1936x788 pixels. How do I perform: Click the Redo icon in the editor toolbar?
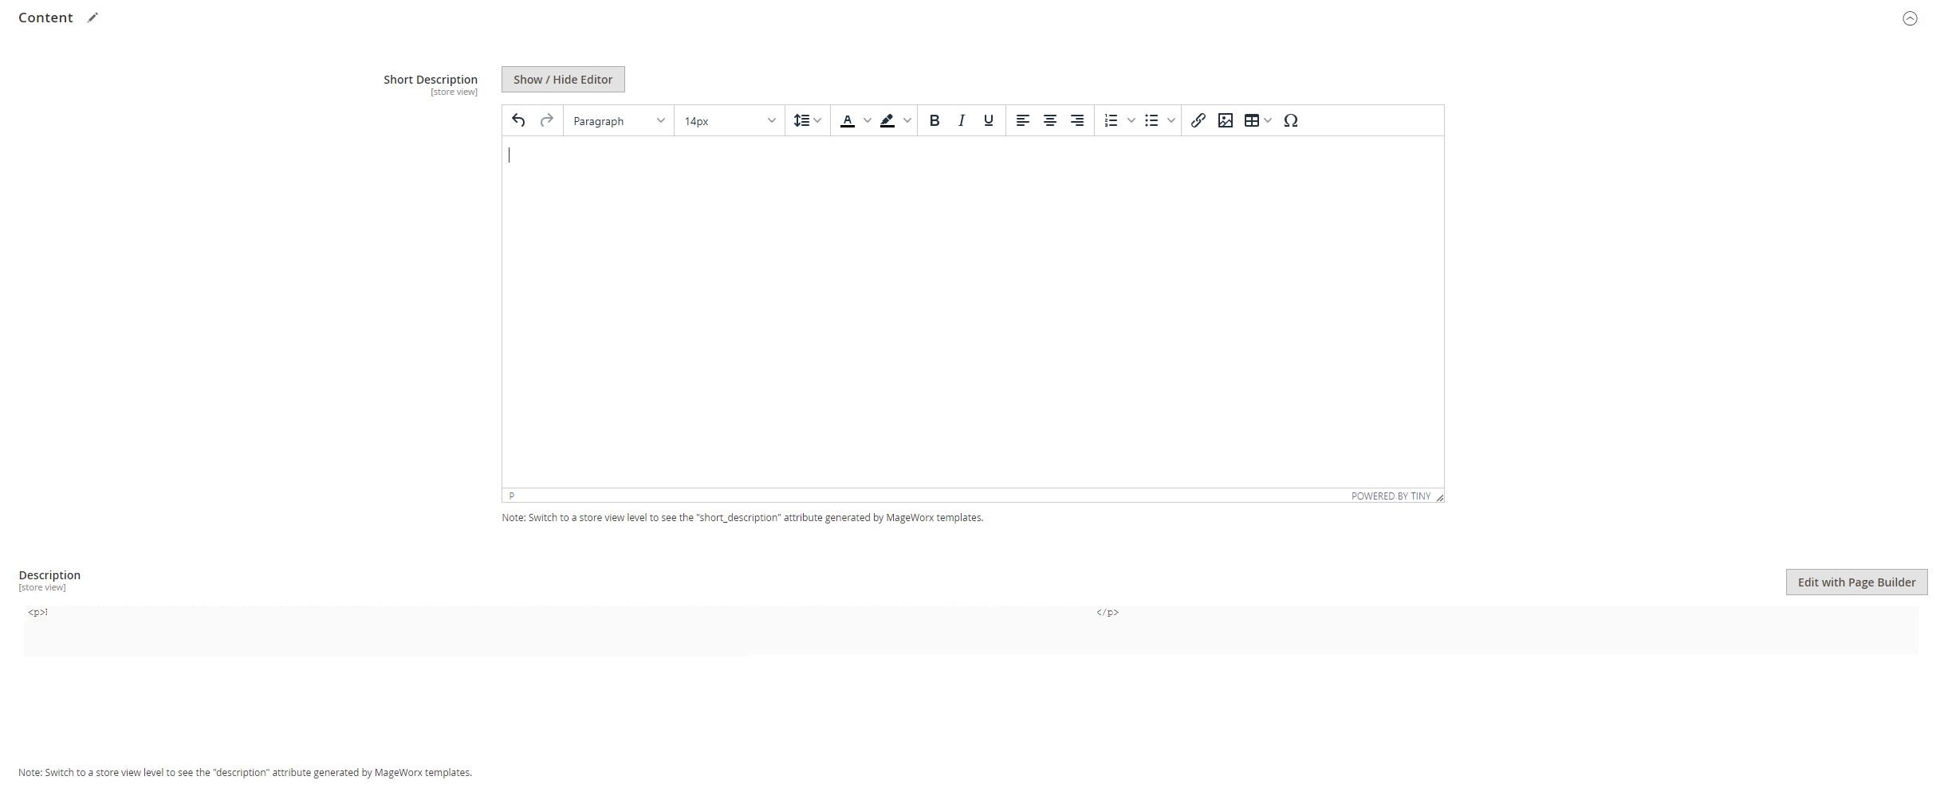click(x=547, y=120)
